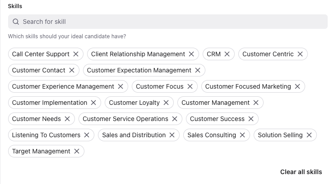
Task: Delete Customer Service Operations skill
Action: click(x=175, y=119)
